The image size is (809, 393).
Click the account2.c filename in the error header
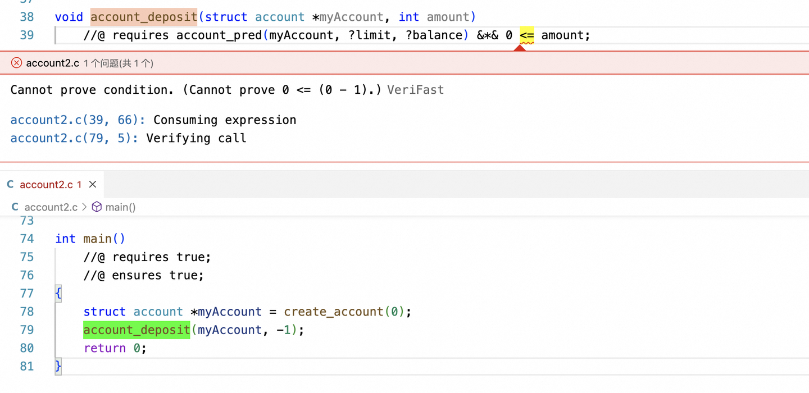click(x=52, y=63)
